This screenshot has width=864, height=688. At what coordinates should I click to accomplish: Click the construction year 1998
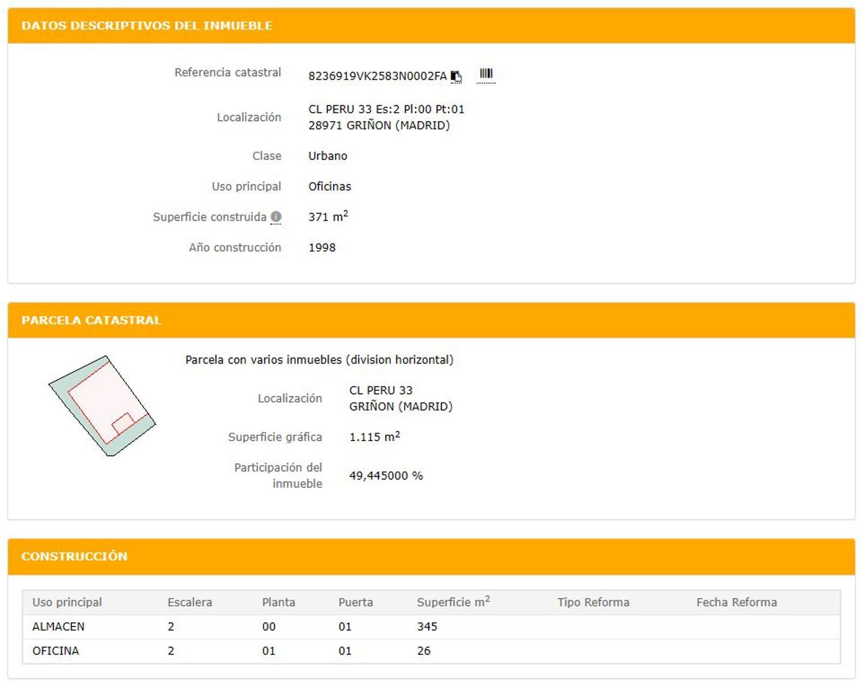pyautogui.click(x=322, y=247)
